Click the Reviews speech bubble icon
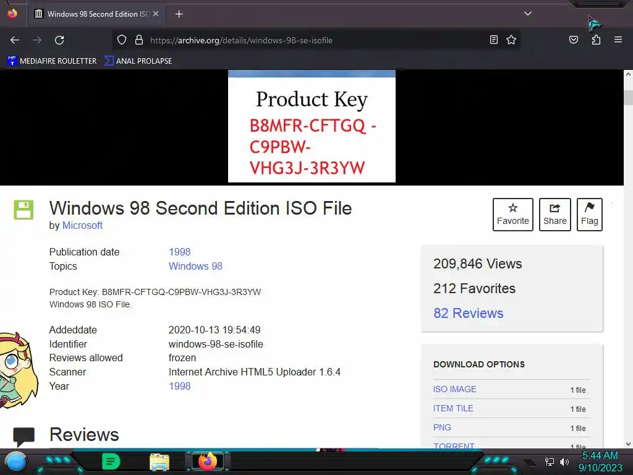633x475 pixels. [x=23, y=437]
